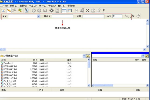Select the CN_B_5_4.GIF file row
This screenshot has height=100, width=150.
pyautogui.click(x=44, y=84)
